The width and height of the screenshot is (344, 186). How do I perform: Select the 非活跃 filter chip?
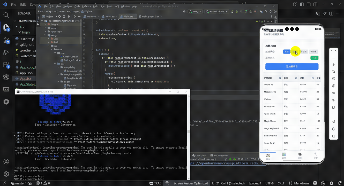tap(304, 52)
